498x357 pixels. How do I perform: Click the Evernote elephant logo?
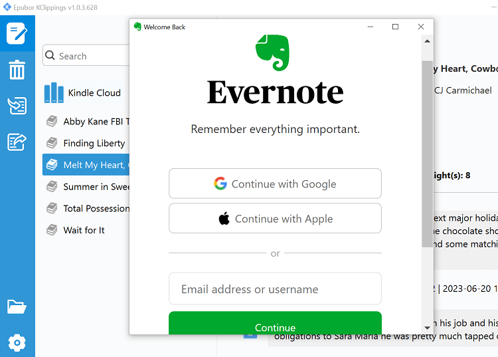point(273,53)
